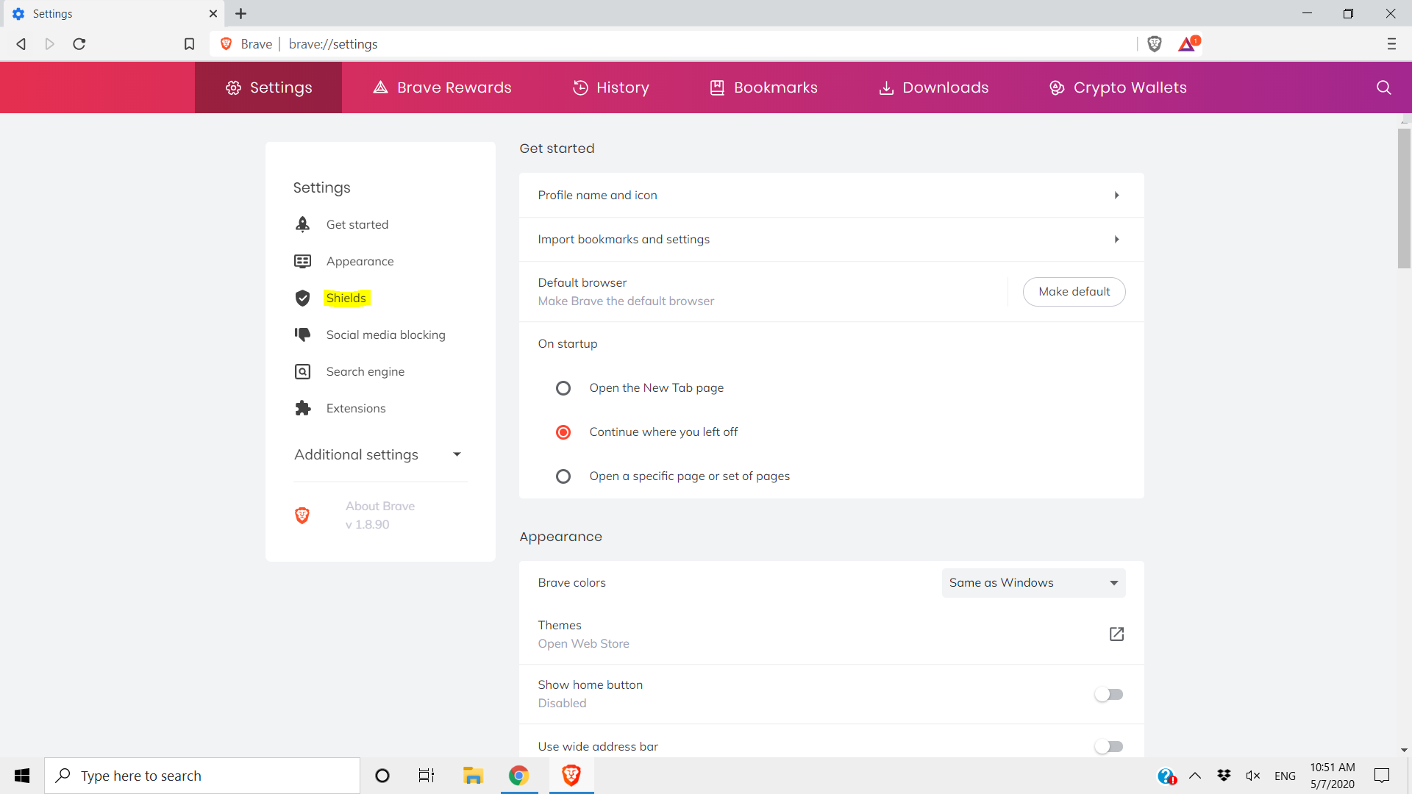The height and width of the screenshot is (794, 1412).
Task: Click the Brave Shields lion icon in address bar
Action: (x=1154, y=44)
